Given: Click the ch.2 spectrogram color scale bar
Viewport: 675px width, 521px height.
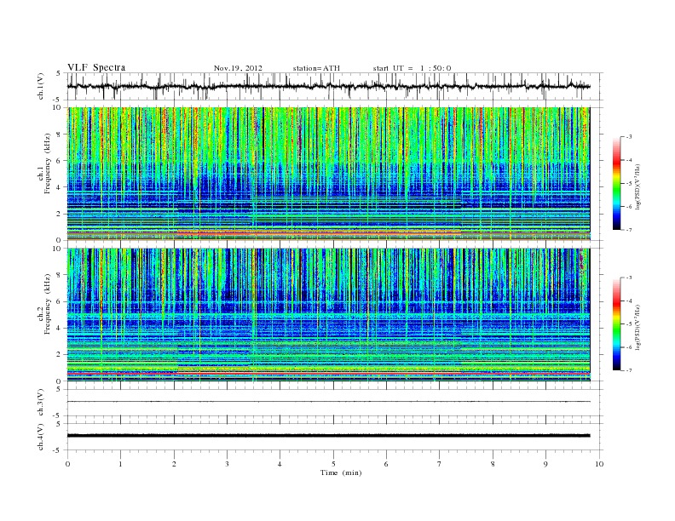Looking at the screenshot, I should [617, 323].
